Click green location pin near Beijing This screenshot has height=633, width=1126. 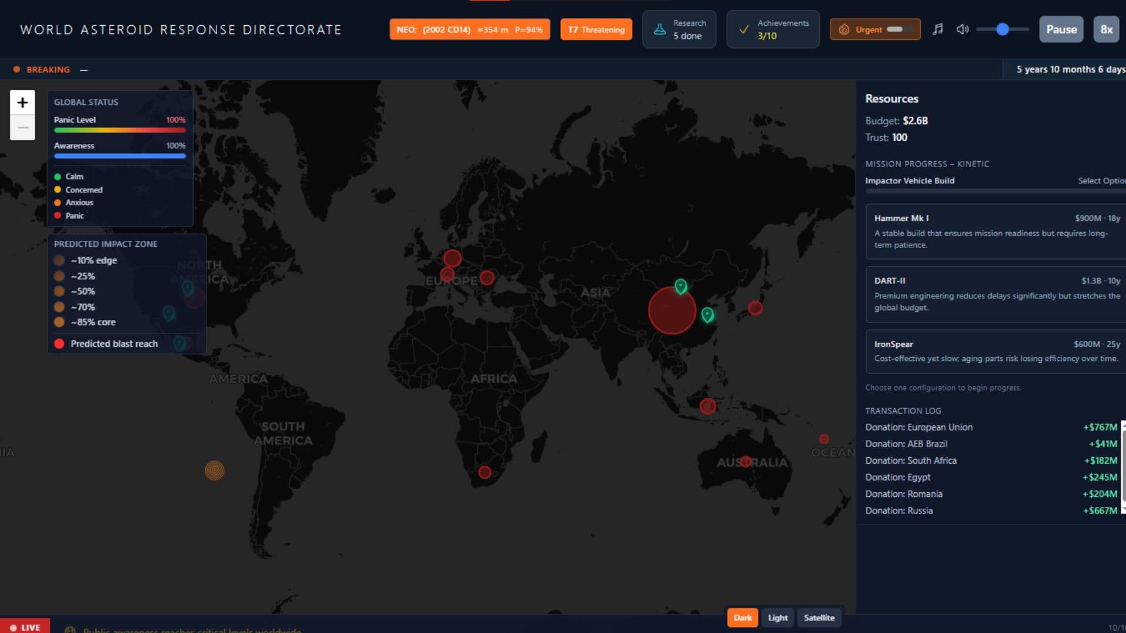click(x=680, y=286)
